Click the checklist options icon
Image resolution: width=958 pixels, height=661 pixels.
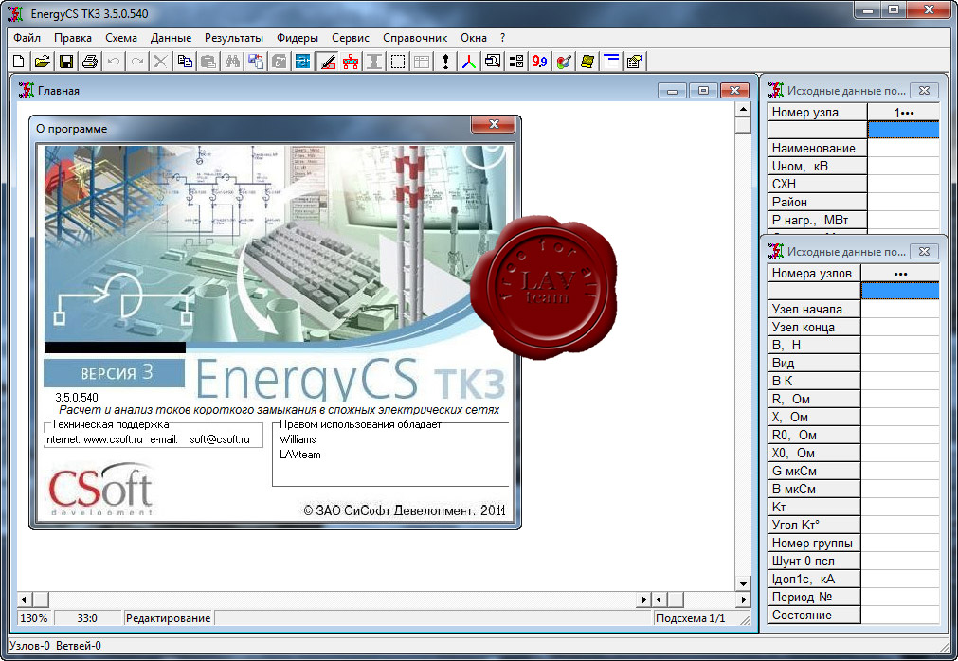tap(516, 61)
